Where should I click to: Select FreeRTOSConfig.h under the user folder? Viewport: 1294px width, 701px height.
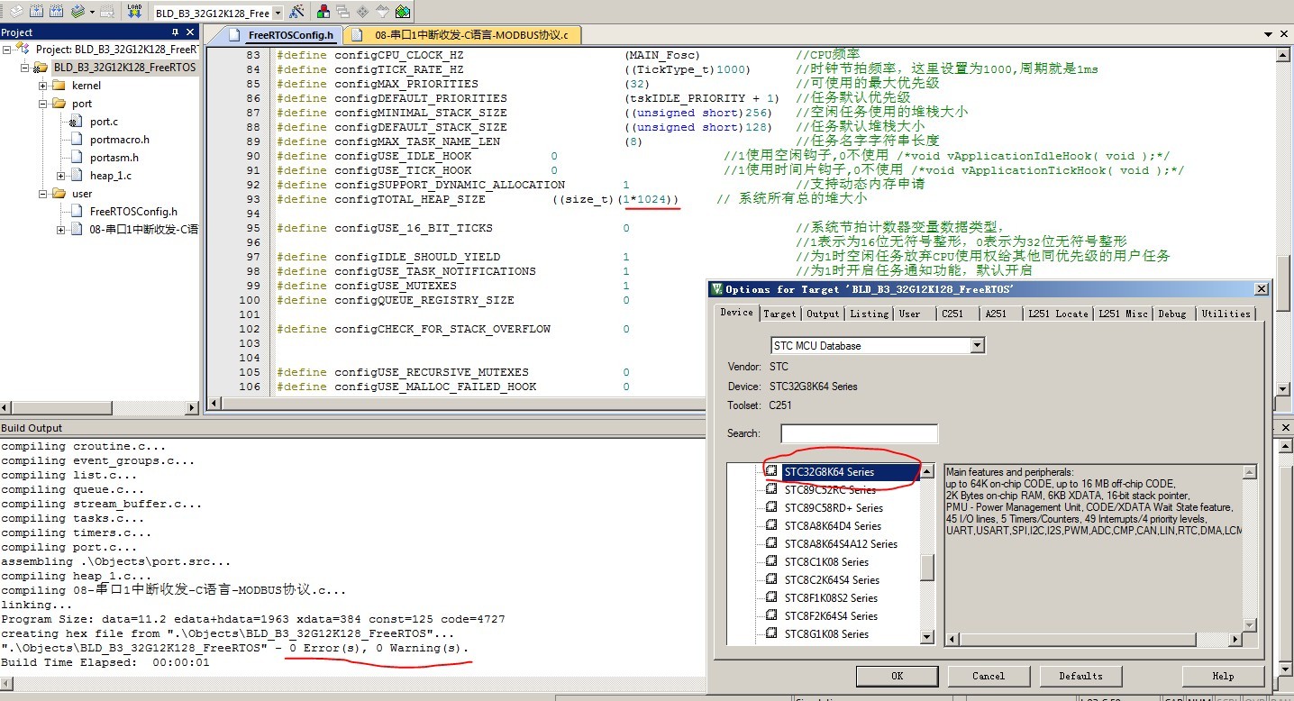coord(133,211)
